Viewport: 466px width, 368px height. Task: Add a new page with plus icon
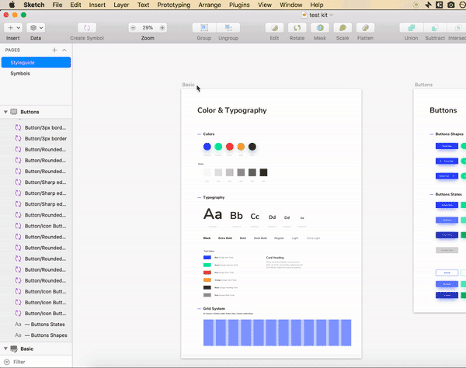[54, 50]
